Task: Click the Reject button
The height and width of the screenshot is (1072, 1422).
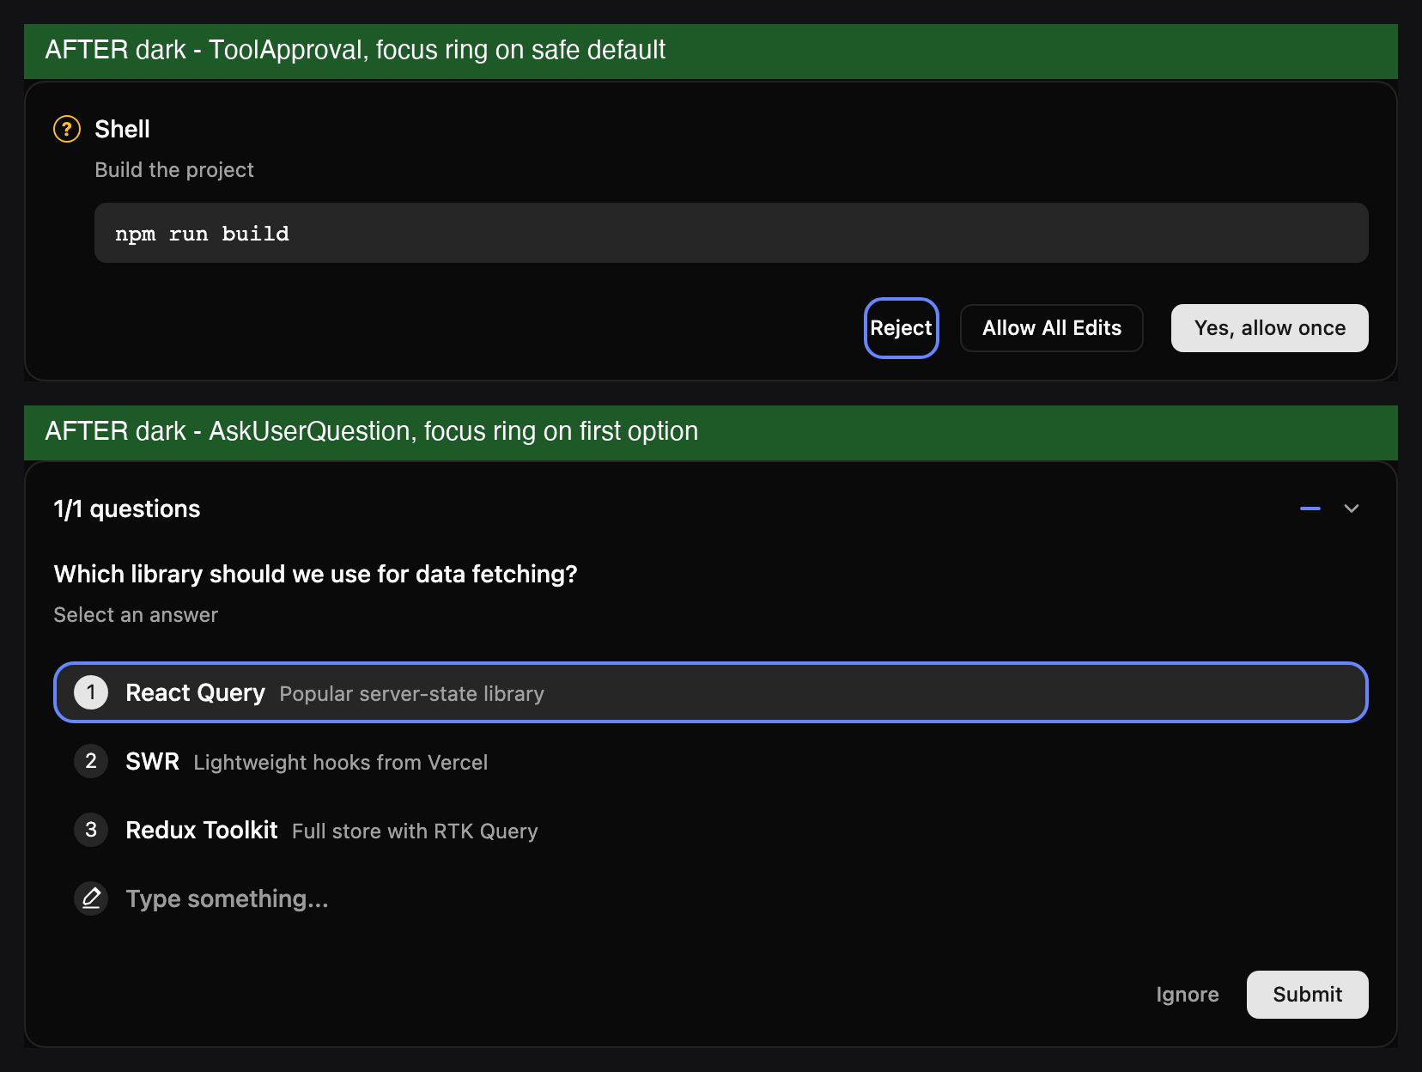Action: pyautogui.click(x=901, y=328)
